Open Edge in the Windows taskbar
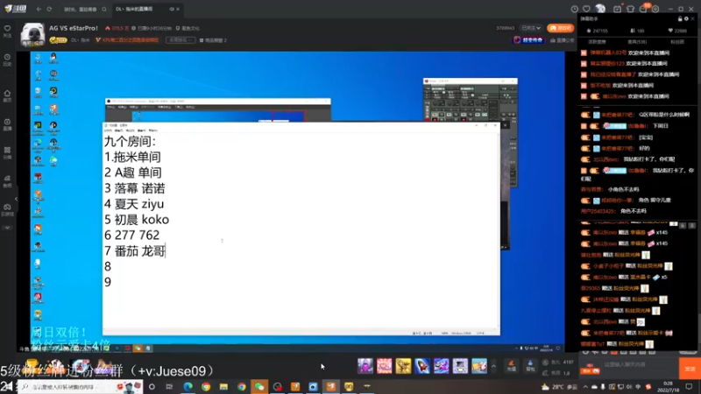Screen dimensions: 701x394 coord(188,386)
